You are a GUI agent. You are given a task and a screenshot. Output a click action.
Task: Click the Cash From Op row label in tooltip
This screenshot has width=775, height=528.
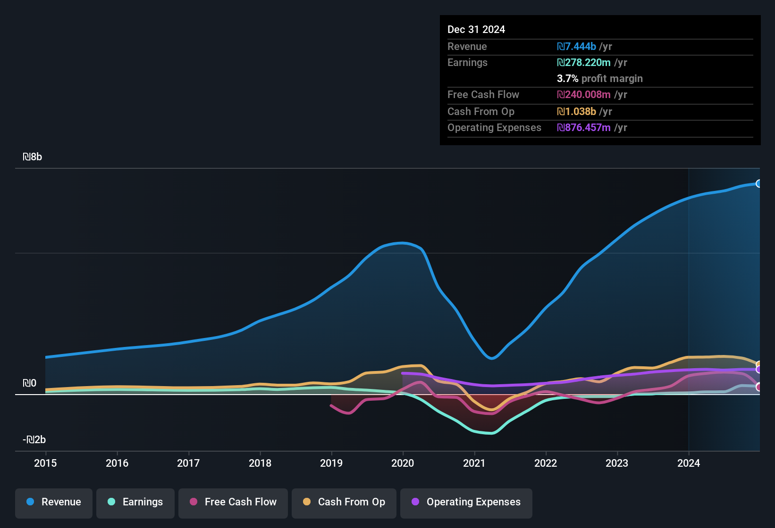click(481, 112)
